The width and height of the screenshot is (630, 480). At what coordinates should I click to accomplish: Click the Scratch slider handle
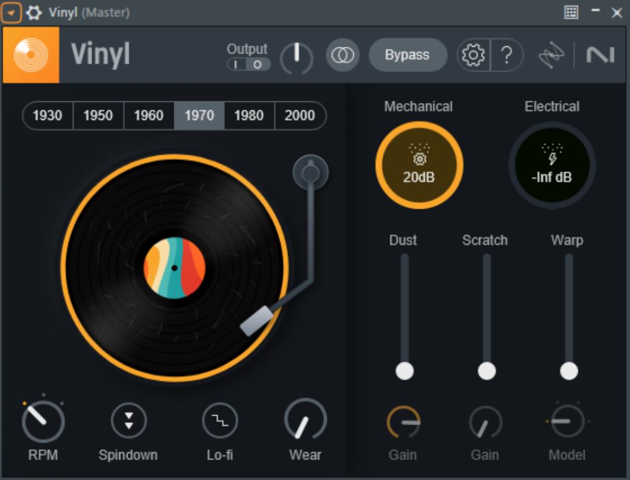[x=487, y=371]
